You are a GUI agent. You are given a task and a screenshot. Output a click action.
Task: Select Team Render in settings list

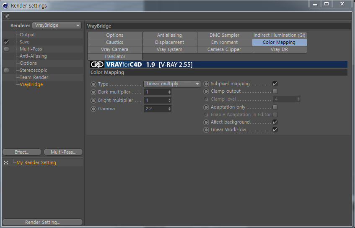point(34,77)
